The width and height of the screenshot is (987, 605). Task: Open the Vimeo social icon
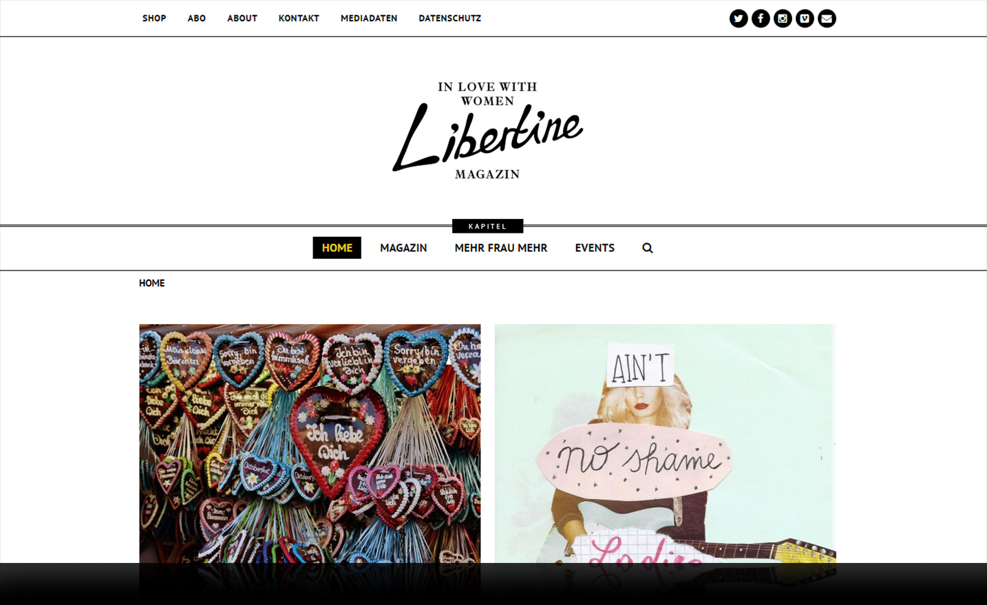coord(805,19)
